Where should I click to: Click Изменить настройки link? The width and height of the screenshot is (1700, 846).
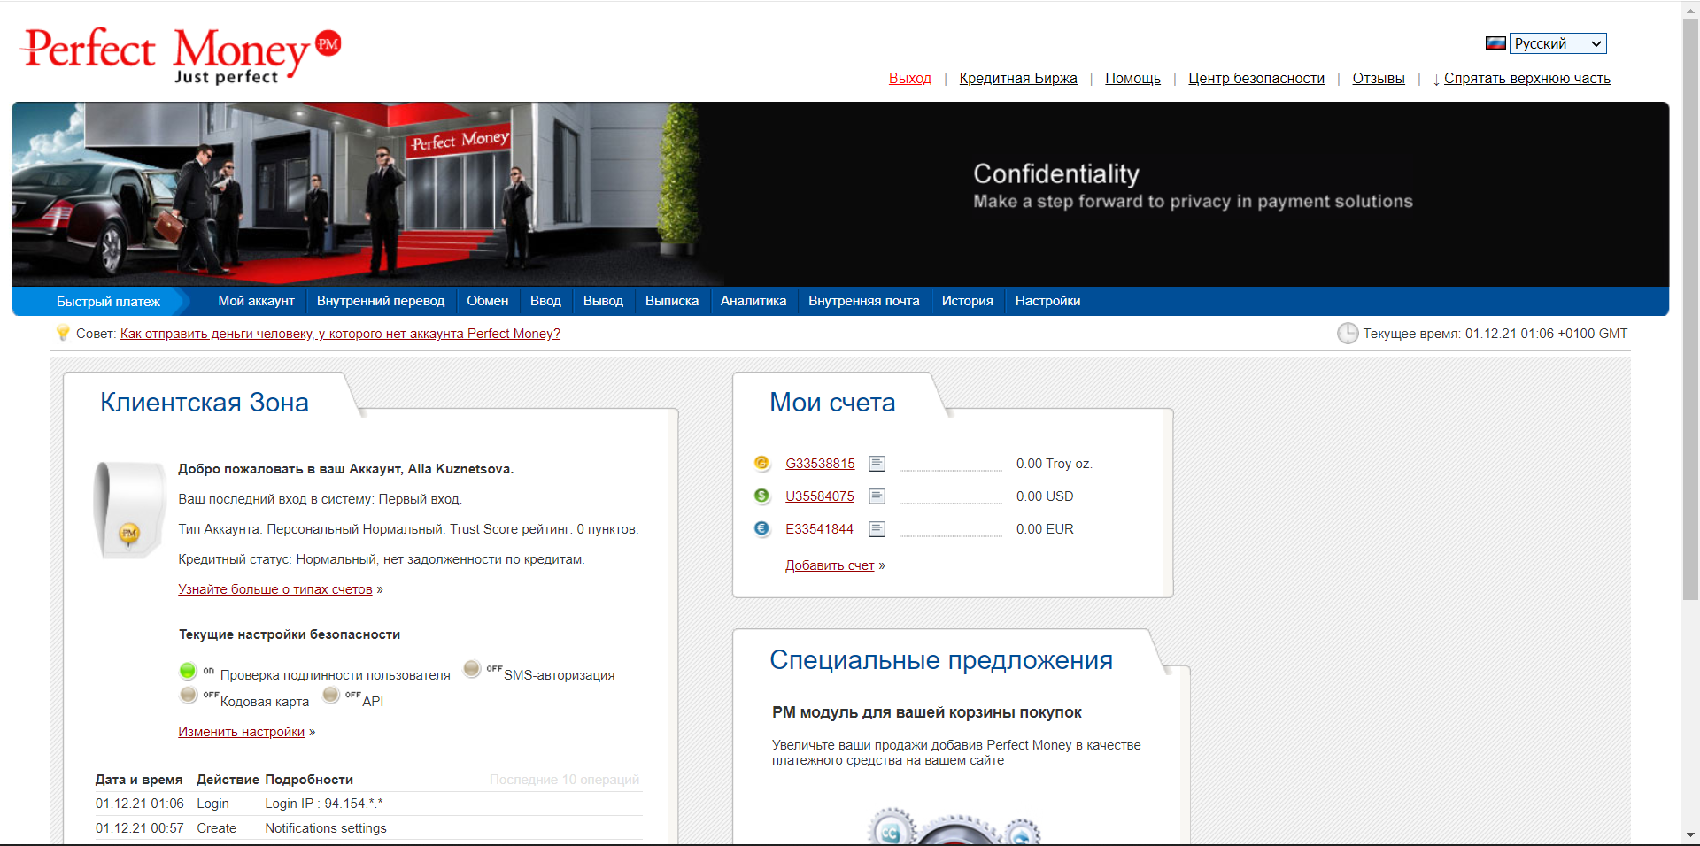coord(241,732)
